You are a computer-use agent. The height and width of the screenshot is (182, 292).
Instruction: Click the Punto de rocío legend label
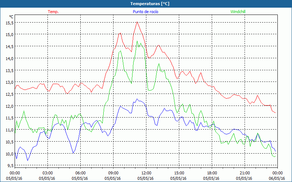pyautogui.click(x=145, y=12)
